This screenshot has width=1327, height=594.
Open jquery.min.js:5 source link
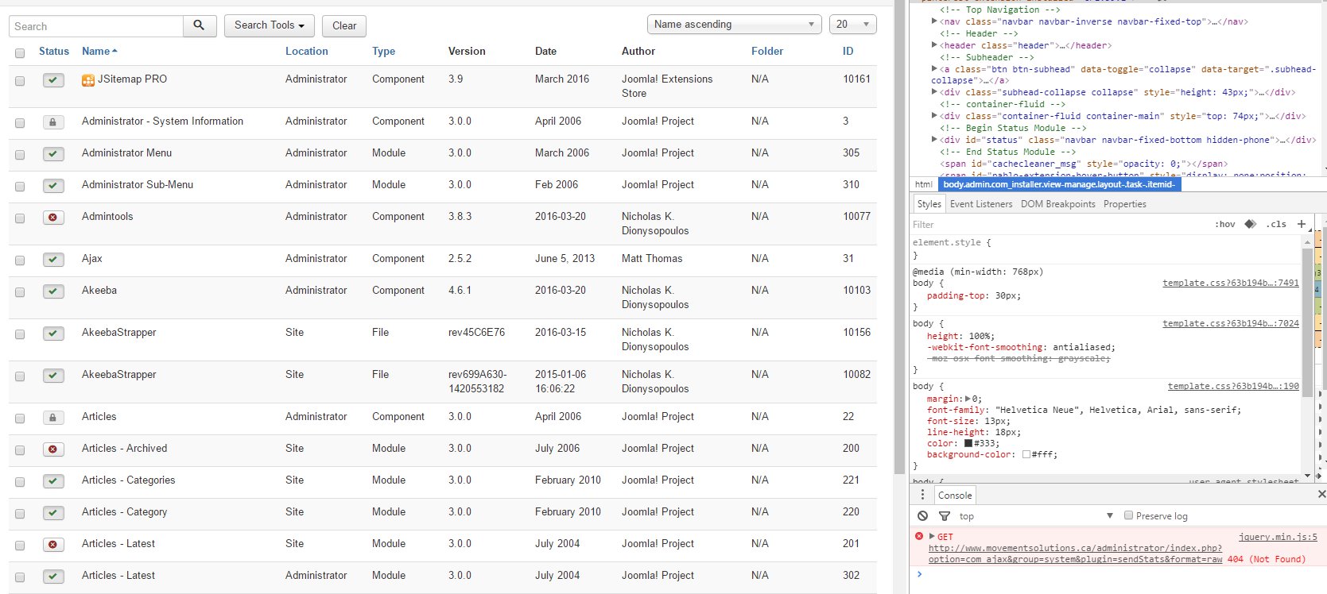pyautogui.click(x=1278, y=537)
